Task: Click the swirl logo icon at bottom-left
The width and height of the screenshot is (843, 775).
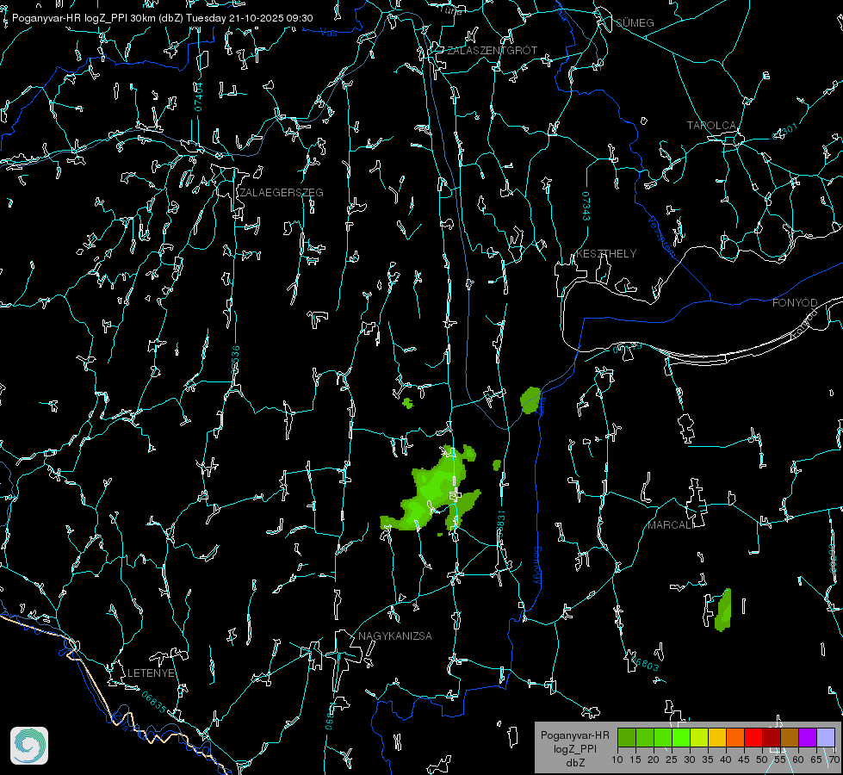Action: [29, 746]
